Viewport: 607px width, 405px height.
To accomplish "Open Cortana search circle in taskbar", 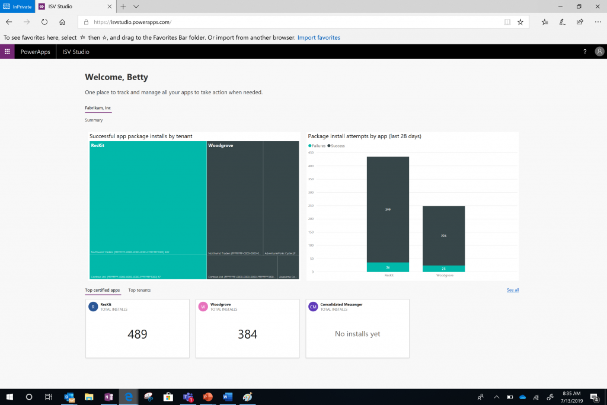I will (x=29, y=397).
